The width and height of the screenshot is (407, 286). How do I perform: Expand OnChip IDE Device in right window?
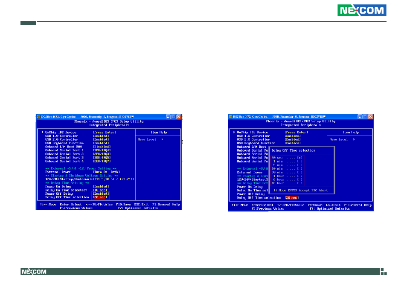(x=253, y=132)
